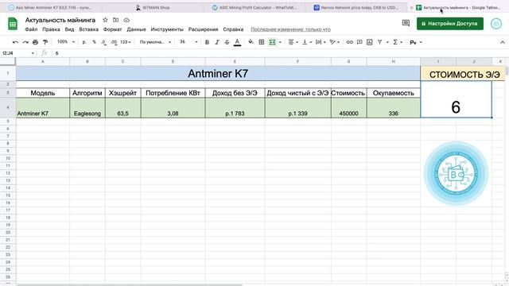The image size is (509, 286).
Task: Open the font family dropdown
Action: pos(155,42)
